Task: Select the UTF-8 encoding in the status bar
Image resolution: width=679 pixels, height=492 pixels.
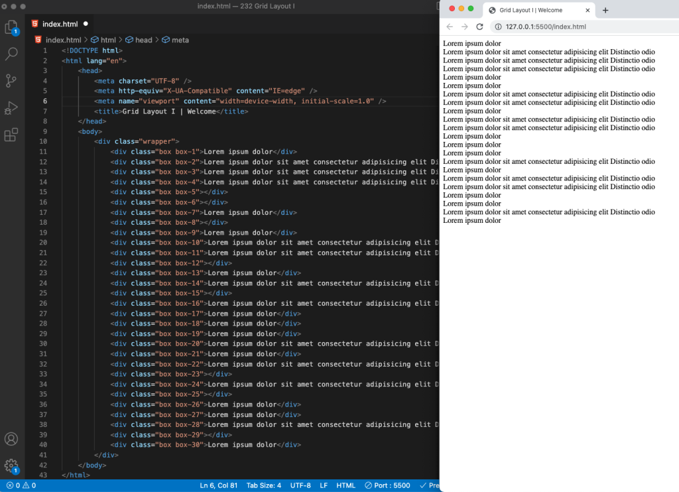Action: tap(300, 485)
